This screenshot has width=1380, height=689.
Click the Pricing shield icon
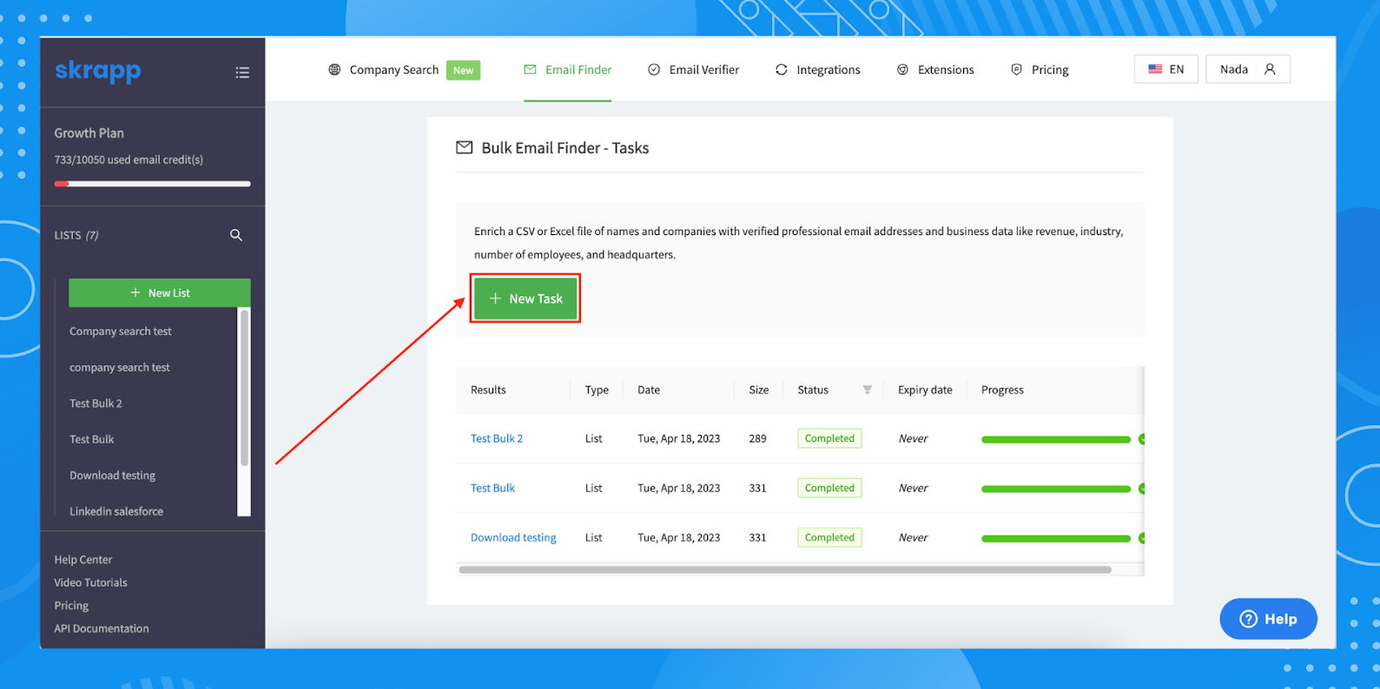click(1016, 69)
